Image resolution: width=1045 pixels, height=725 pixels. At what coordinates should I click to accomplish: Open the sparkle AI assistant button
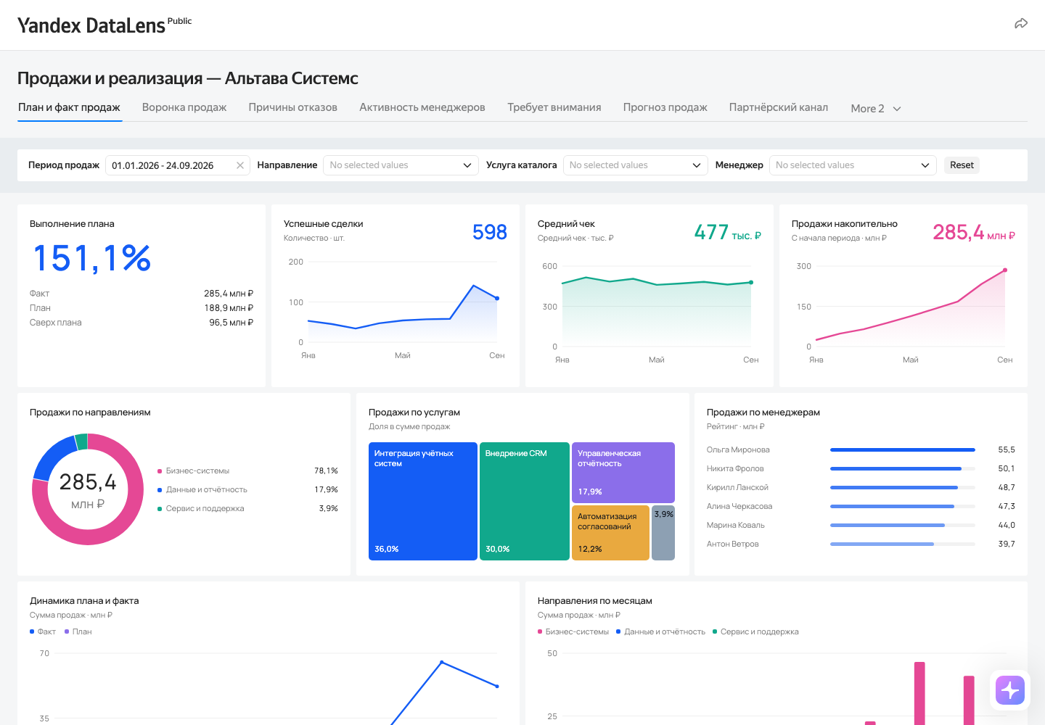[1010, 690]
